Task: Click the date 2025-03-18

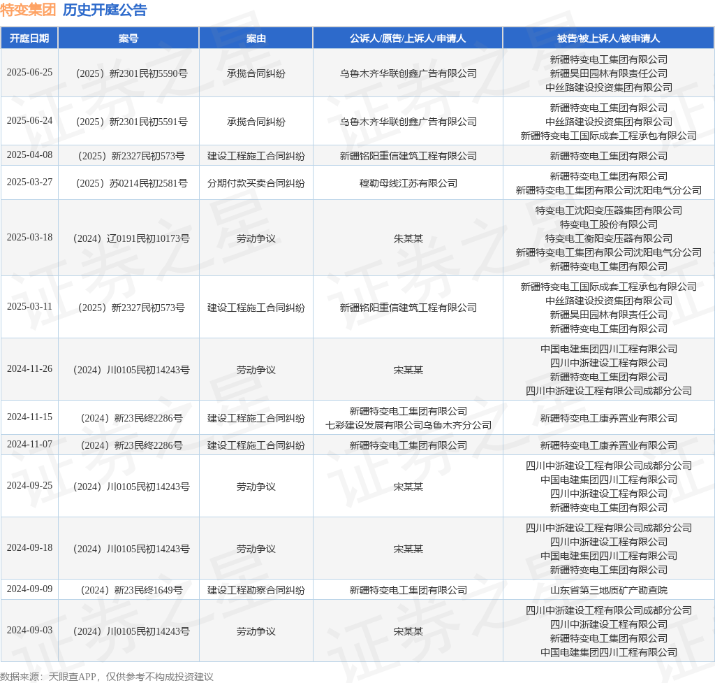Action: pos(29,238)
